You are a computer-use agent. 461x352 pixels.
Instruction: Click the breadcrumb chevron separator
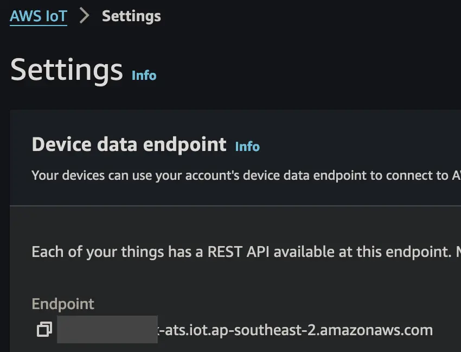[x=84, y=16]
